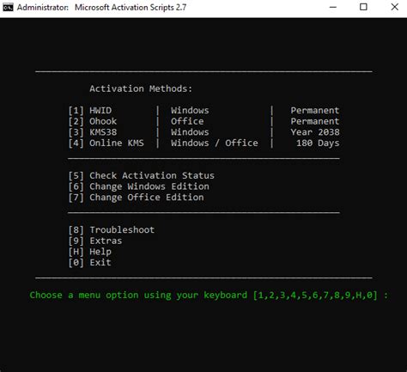Click the '180 Days' value
Screen dimensions: 407x372
(318, 143)
